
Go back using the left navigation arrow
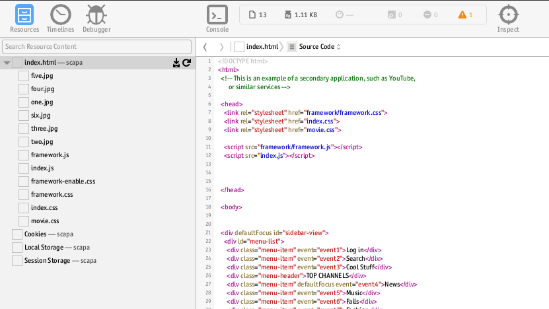[205, 47]
